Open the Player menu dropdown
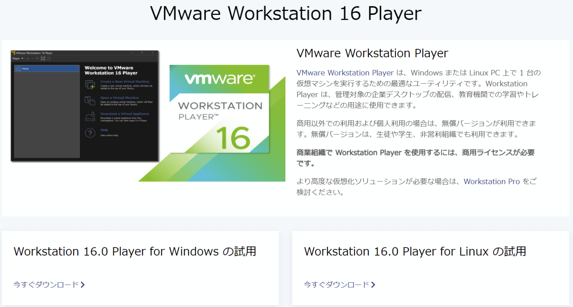This screenshot has height=307, width=573. [x=16, y=58]
